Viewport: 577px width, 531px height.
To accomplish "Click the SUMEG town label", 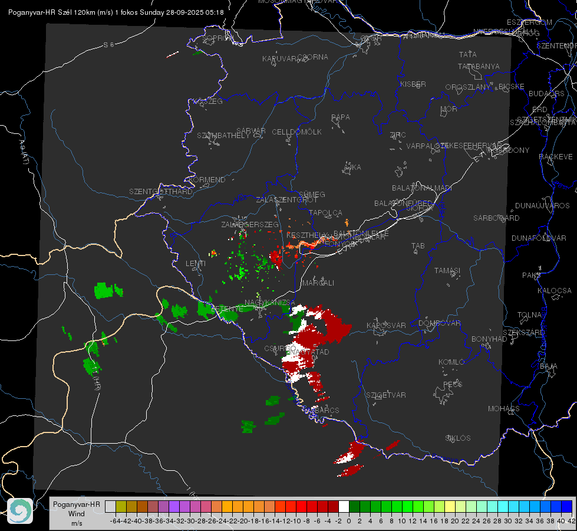I will pyautogui.click(x=312, y=194).
